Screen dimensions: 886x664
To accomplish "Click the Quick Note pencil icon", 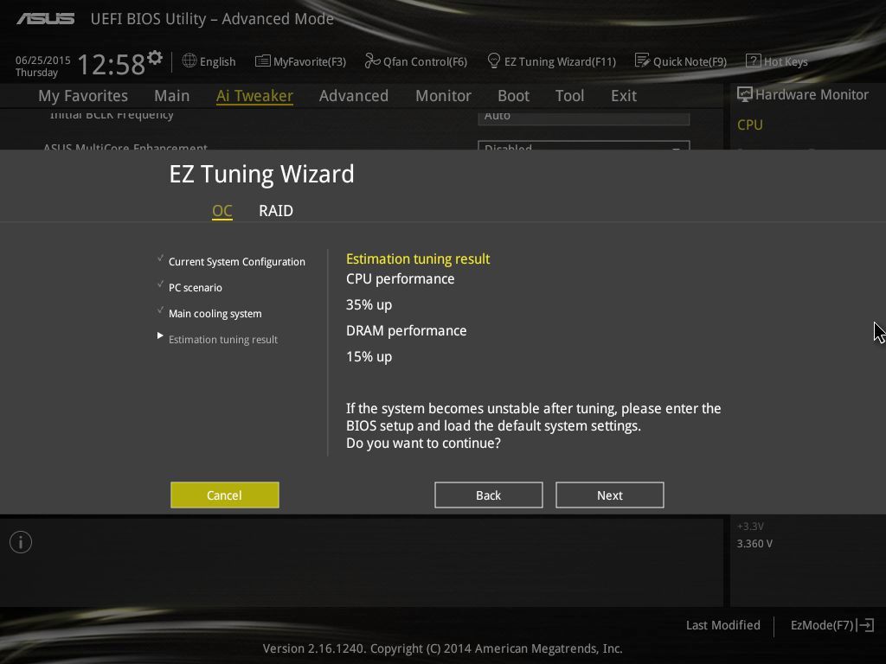I will point(642,61).
